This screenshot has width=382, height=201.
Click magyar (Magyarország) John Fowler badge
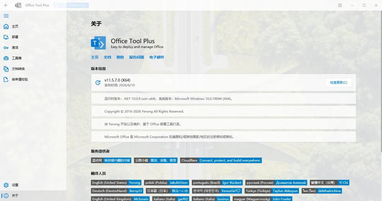pyautogui.click(x=262, y=199)
